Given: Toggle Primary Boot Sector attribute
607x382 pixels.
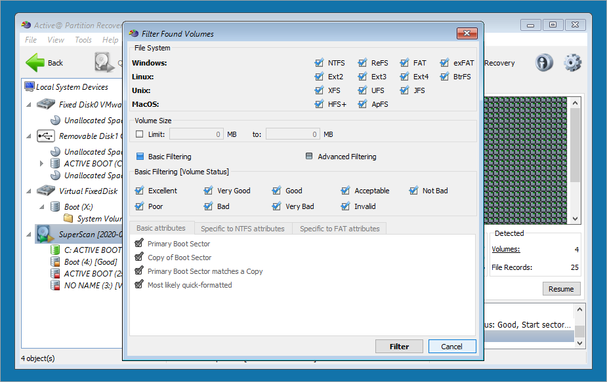Looking at the screenshot, I should (x=139, y=244).
